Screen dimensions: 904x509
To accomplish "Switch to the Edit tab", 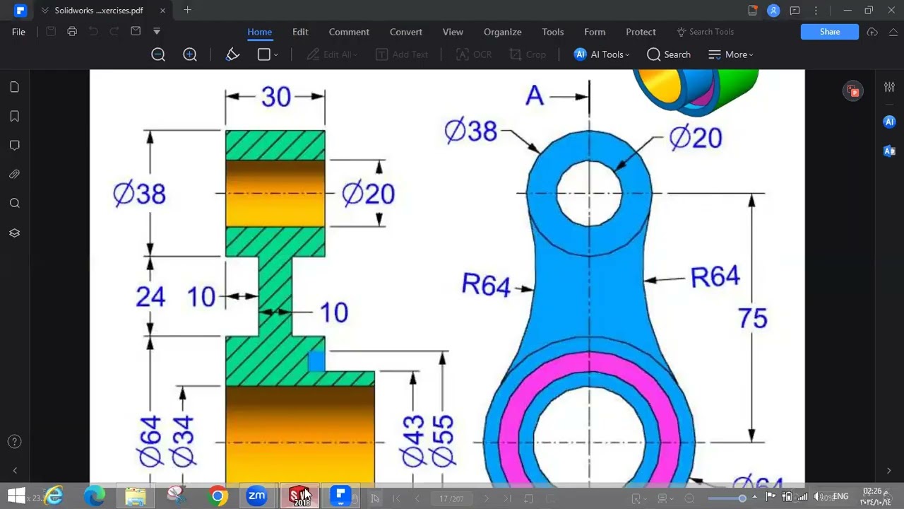I will [300, 32].
